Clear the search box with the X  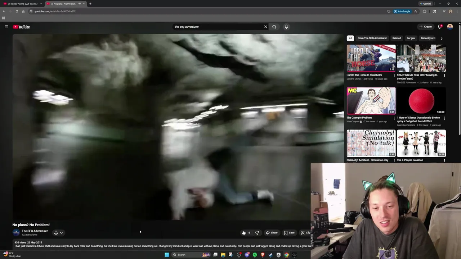pyautogui.click(x=265, y=27)
